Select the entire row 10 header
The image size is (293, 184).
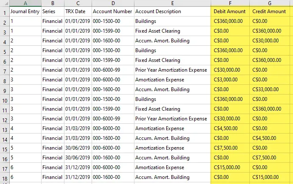[x=4, y=100]
